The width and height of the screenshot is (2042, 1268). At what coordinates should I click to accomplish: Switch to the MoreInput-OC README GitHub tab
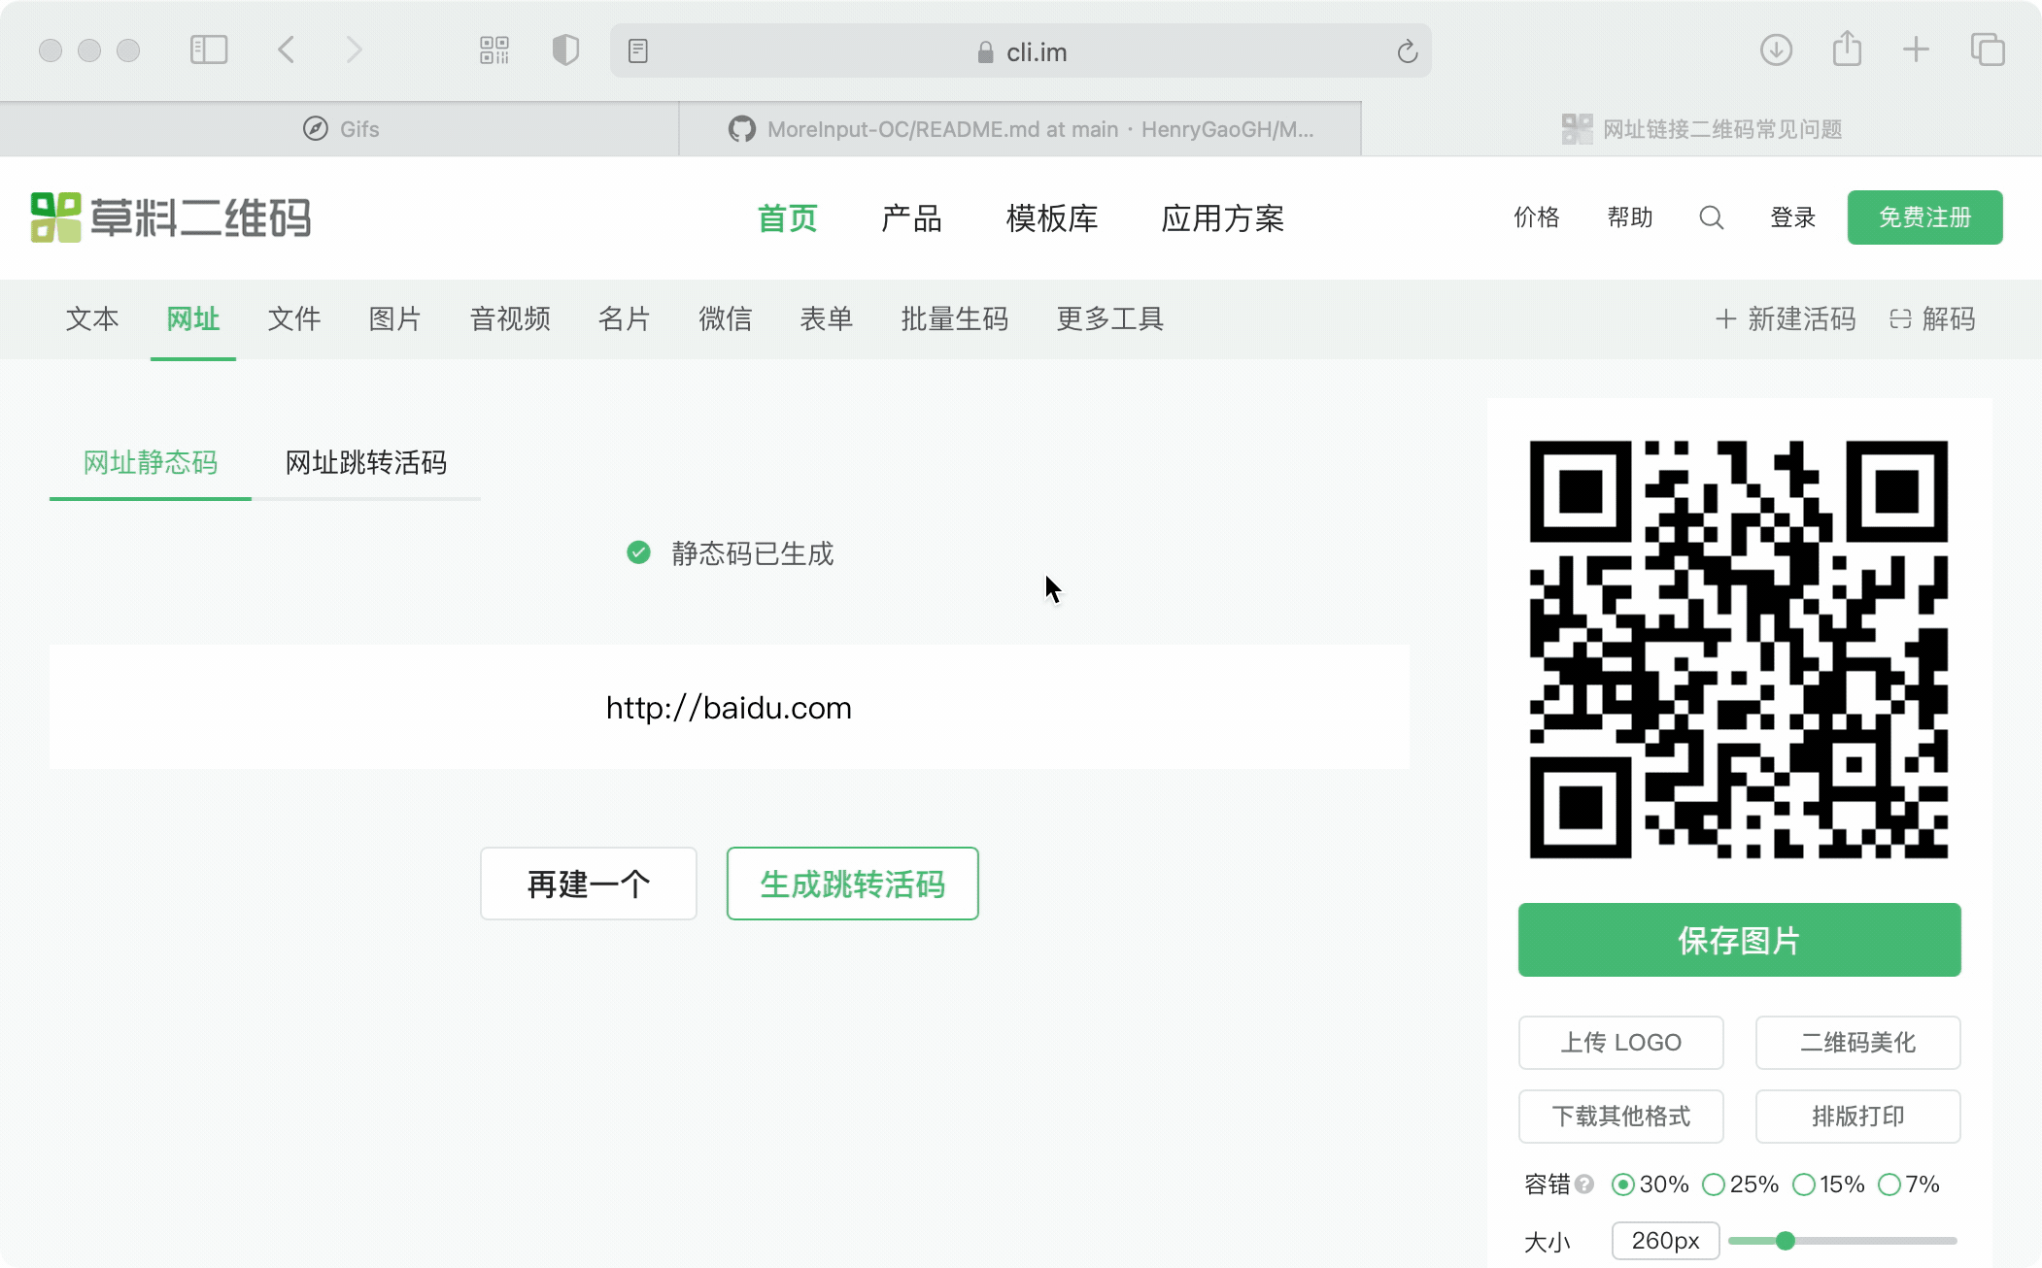pos(1020,129)
